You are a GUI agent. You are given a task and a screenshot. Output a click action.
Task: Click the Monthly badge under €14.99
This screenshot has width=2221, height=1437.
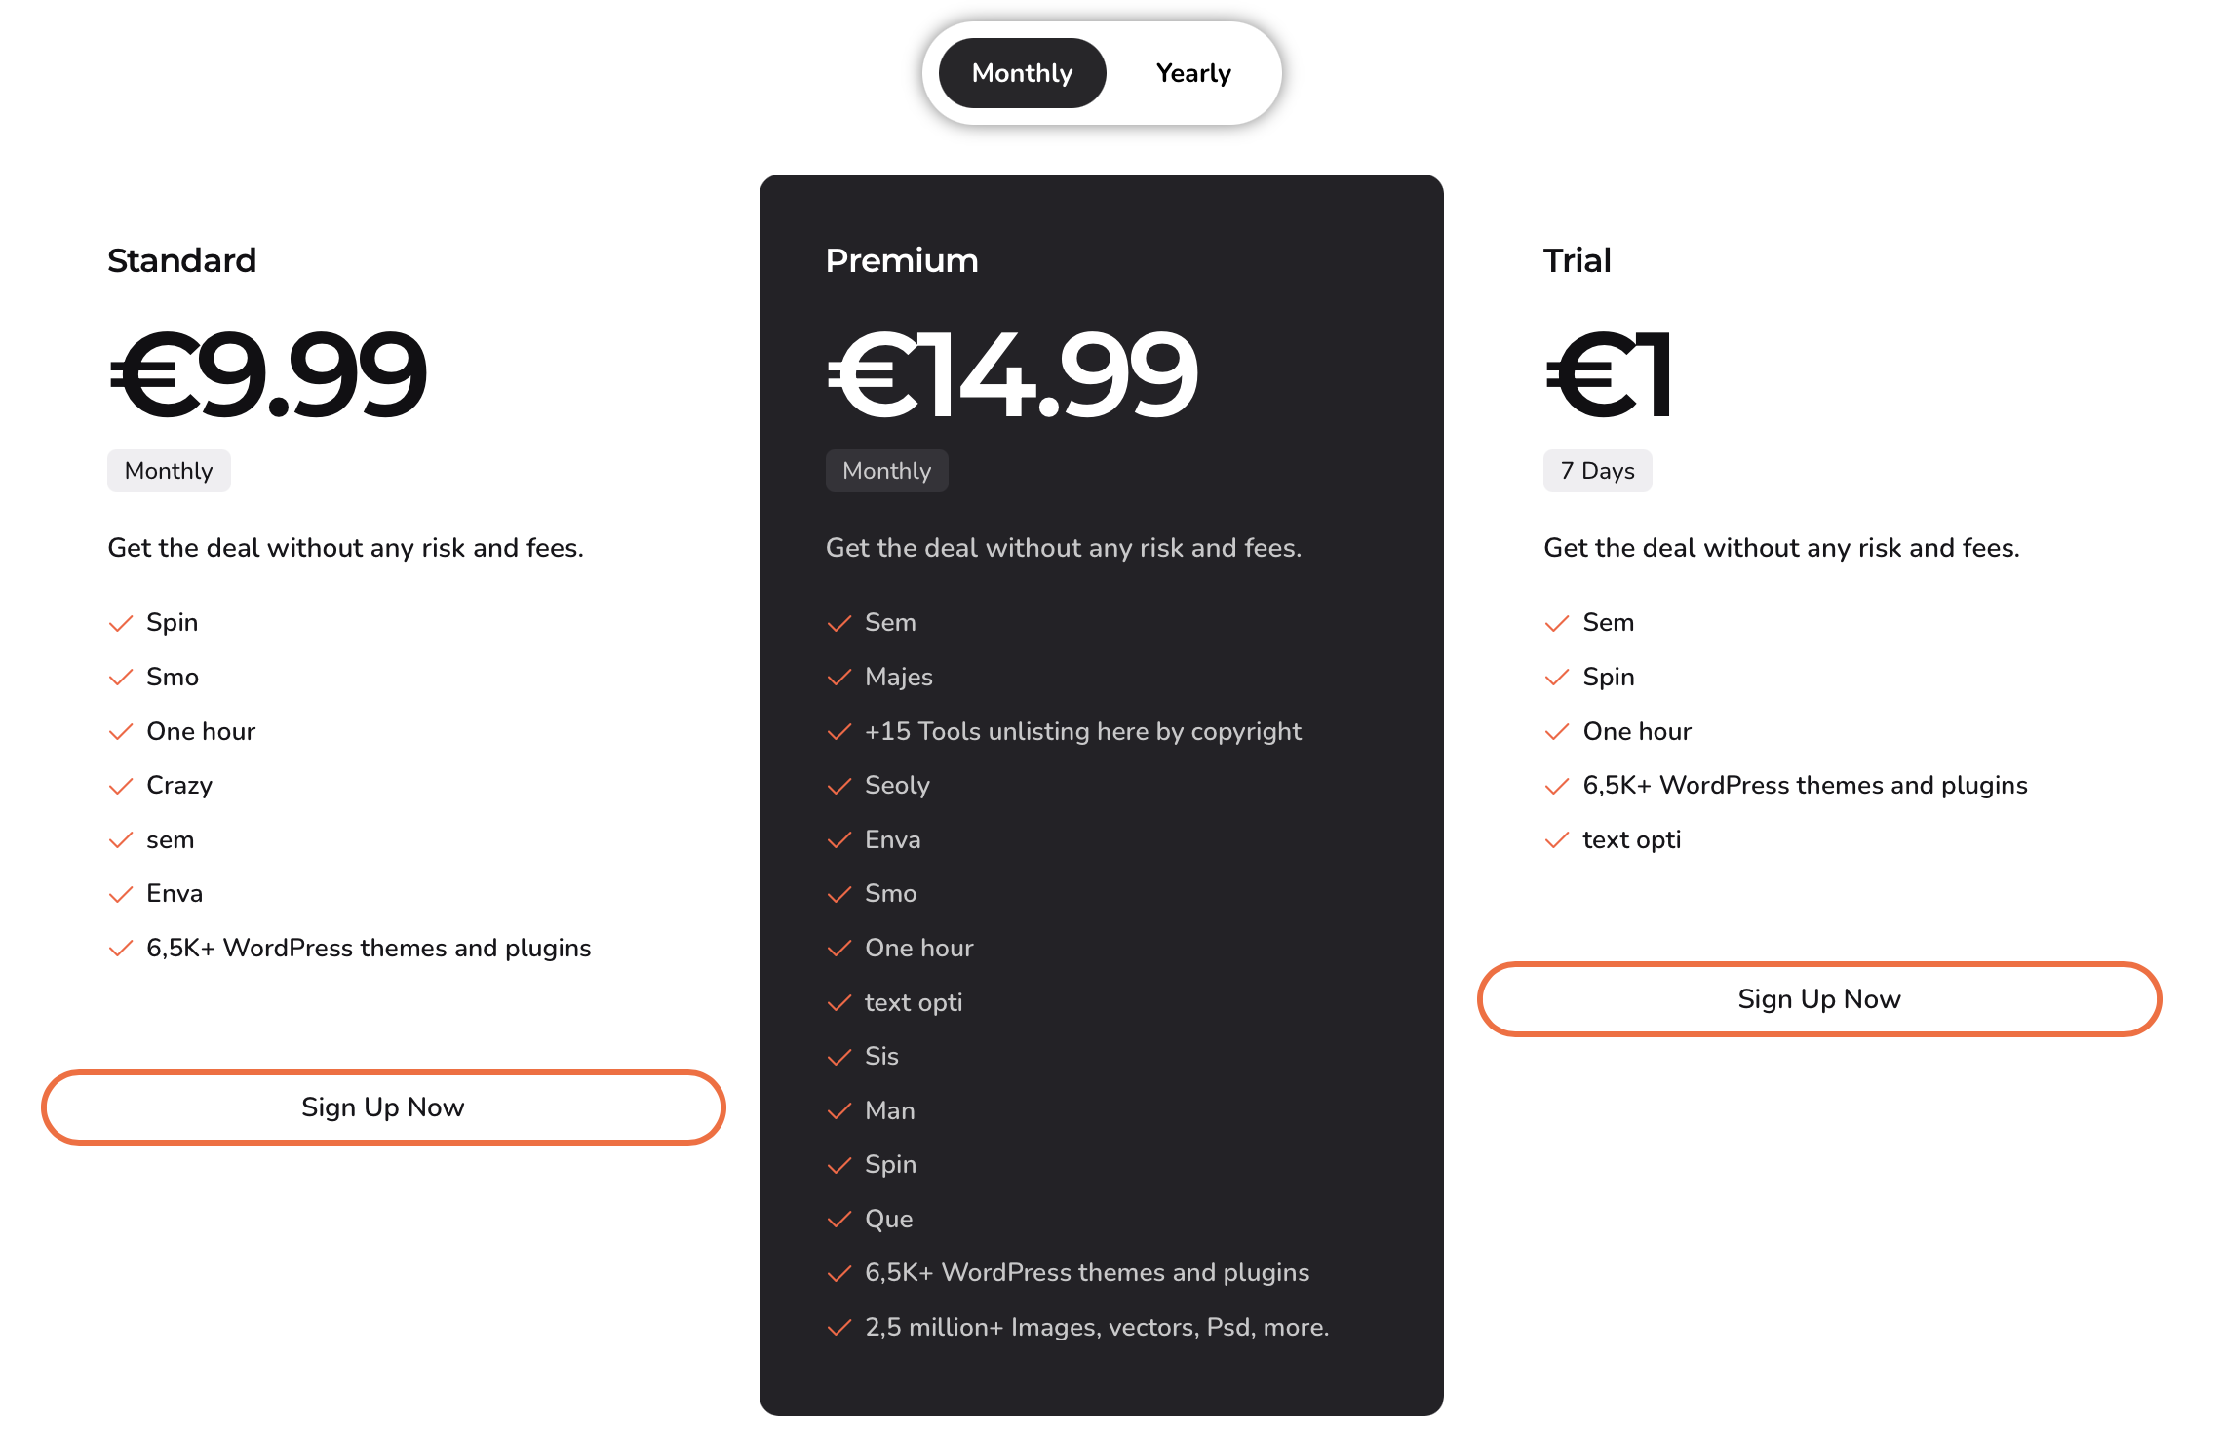[x=886, y=471]
